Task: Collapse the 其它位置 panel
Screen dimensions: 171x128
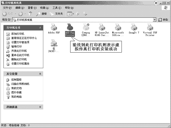Action: click(40, 74)
